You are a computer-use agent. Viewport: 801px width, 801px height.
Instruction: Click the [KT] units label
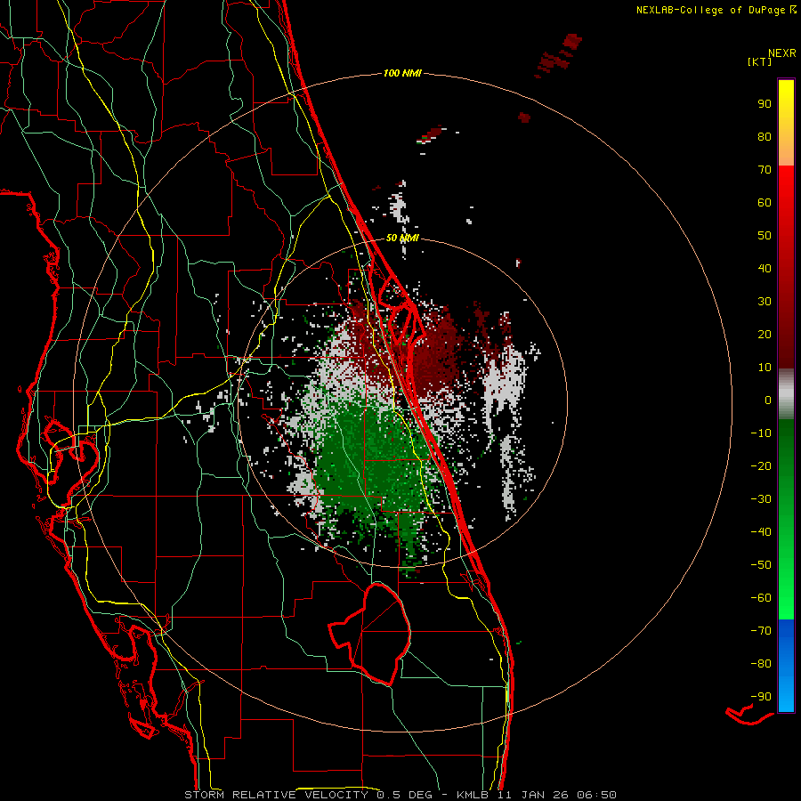pyautogui.click(x=760, y=61)
